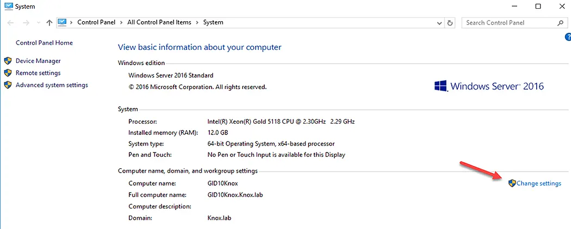Click the Windows Server 2016 Standard text

click(x=171, y=75)
